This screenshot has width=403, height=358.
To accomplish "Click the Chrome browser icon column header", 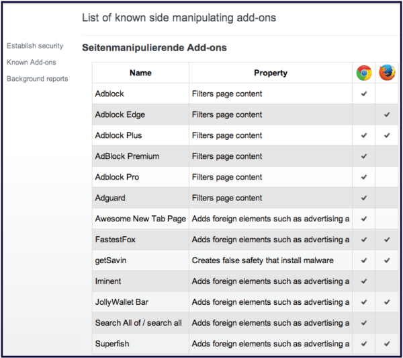I will [363, 73].
